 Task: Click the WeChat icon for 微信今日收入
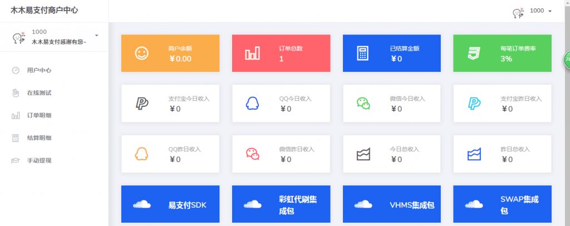(x=363, y=103)
